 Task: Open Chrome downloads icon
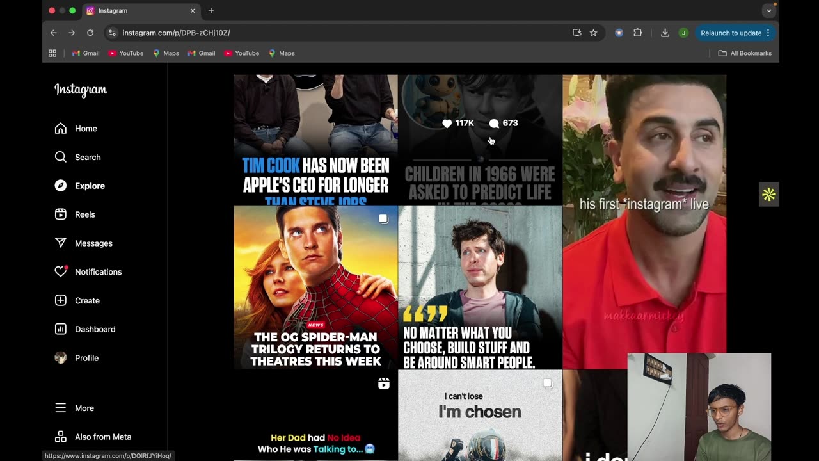pos(665,33)
